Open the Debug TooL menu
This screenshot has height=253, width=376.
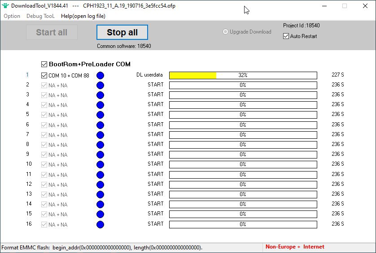tap(40, 16)
